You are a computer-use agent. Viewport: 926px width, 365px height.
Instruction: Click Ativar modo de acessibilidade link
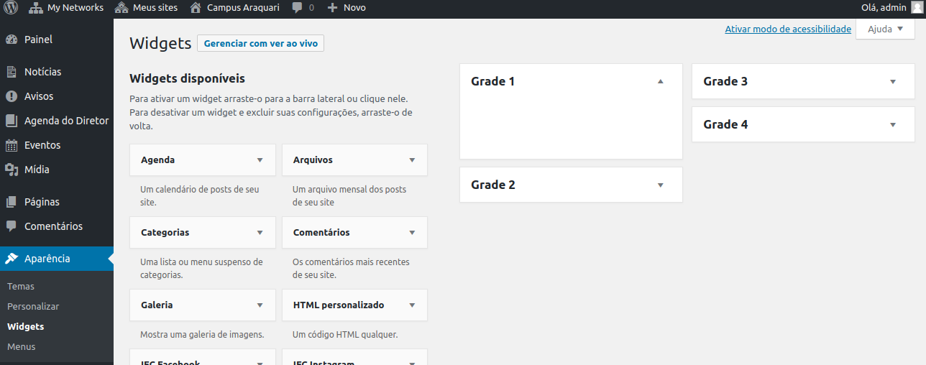tap(788, 29)
